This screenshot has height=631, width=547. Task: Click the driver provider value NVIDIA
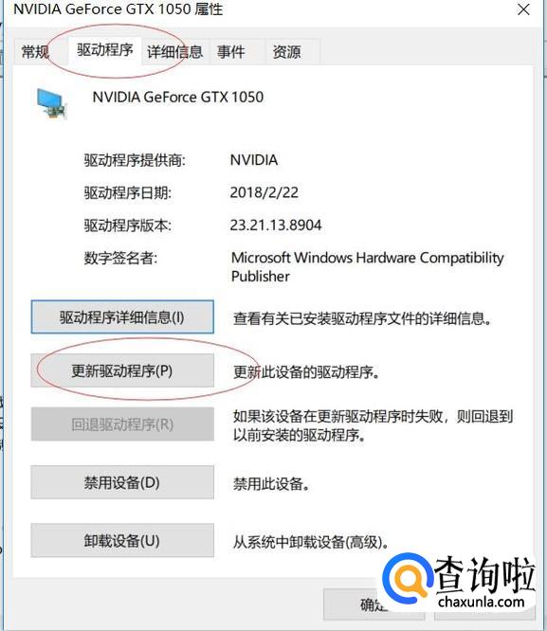point(254,160)
